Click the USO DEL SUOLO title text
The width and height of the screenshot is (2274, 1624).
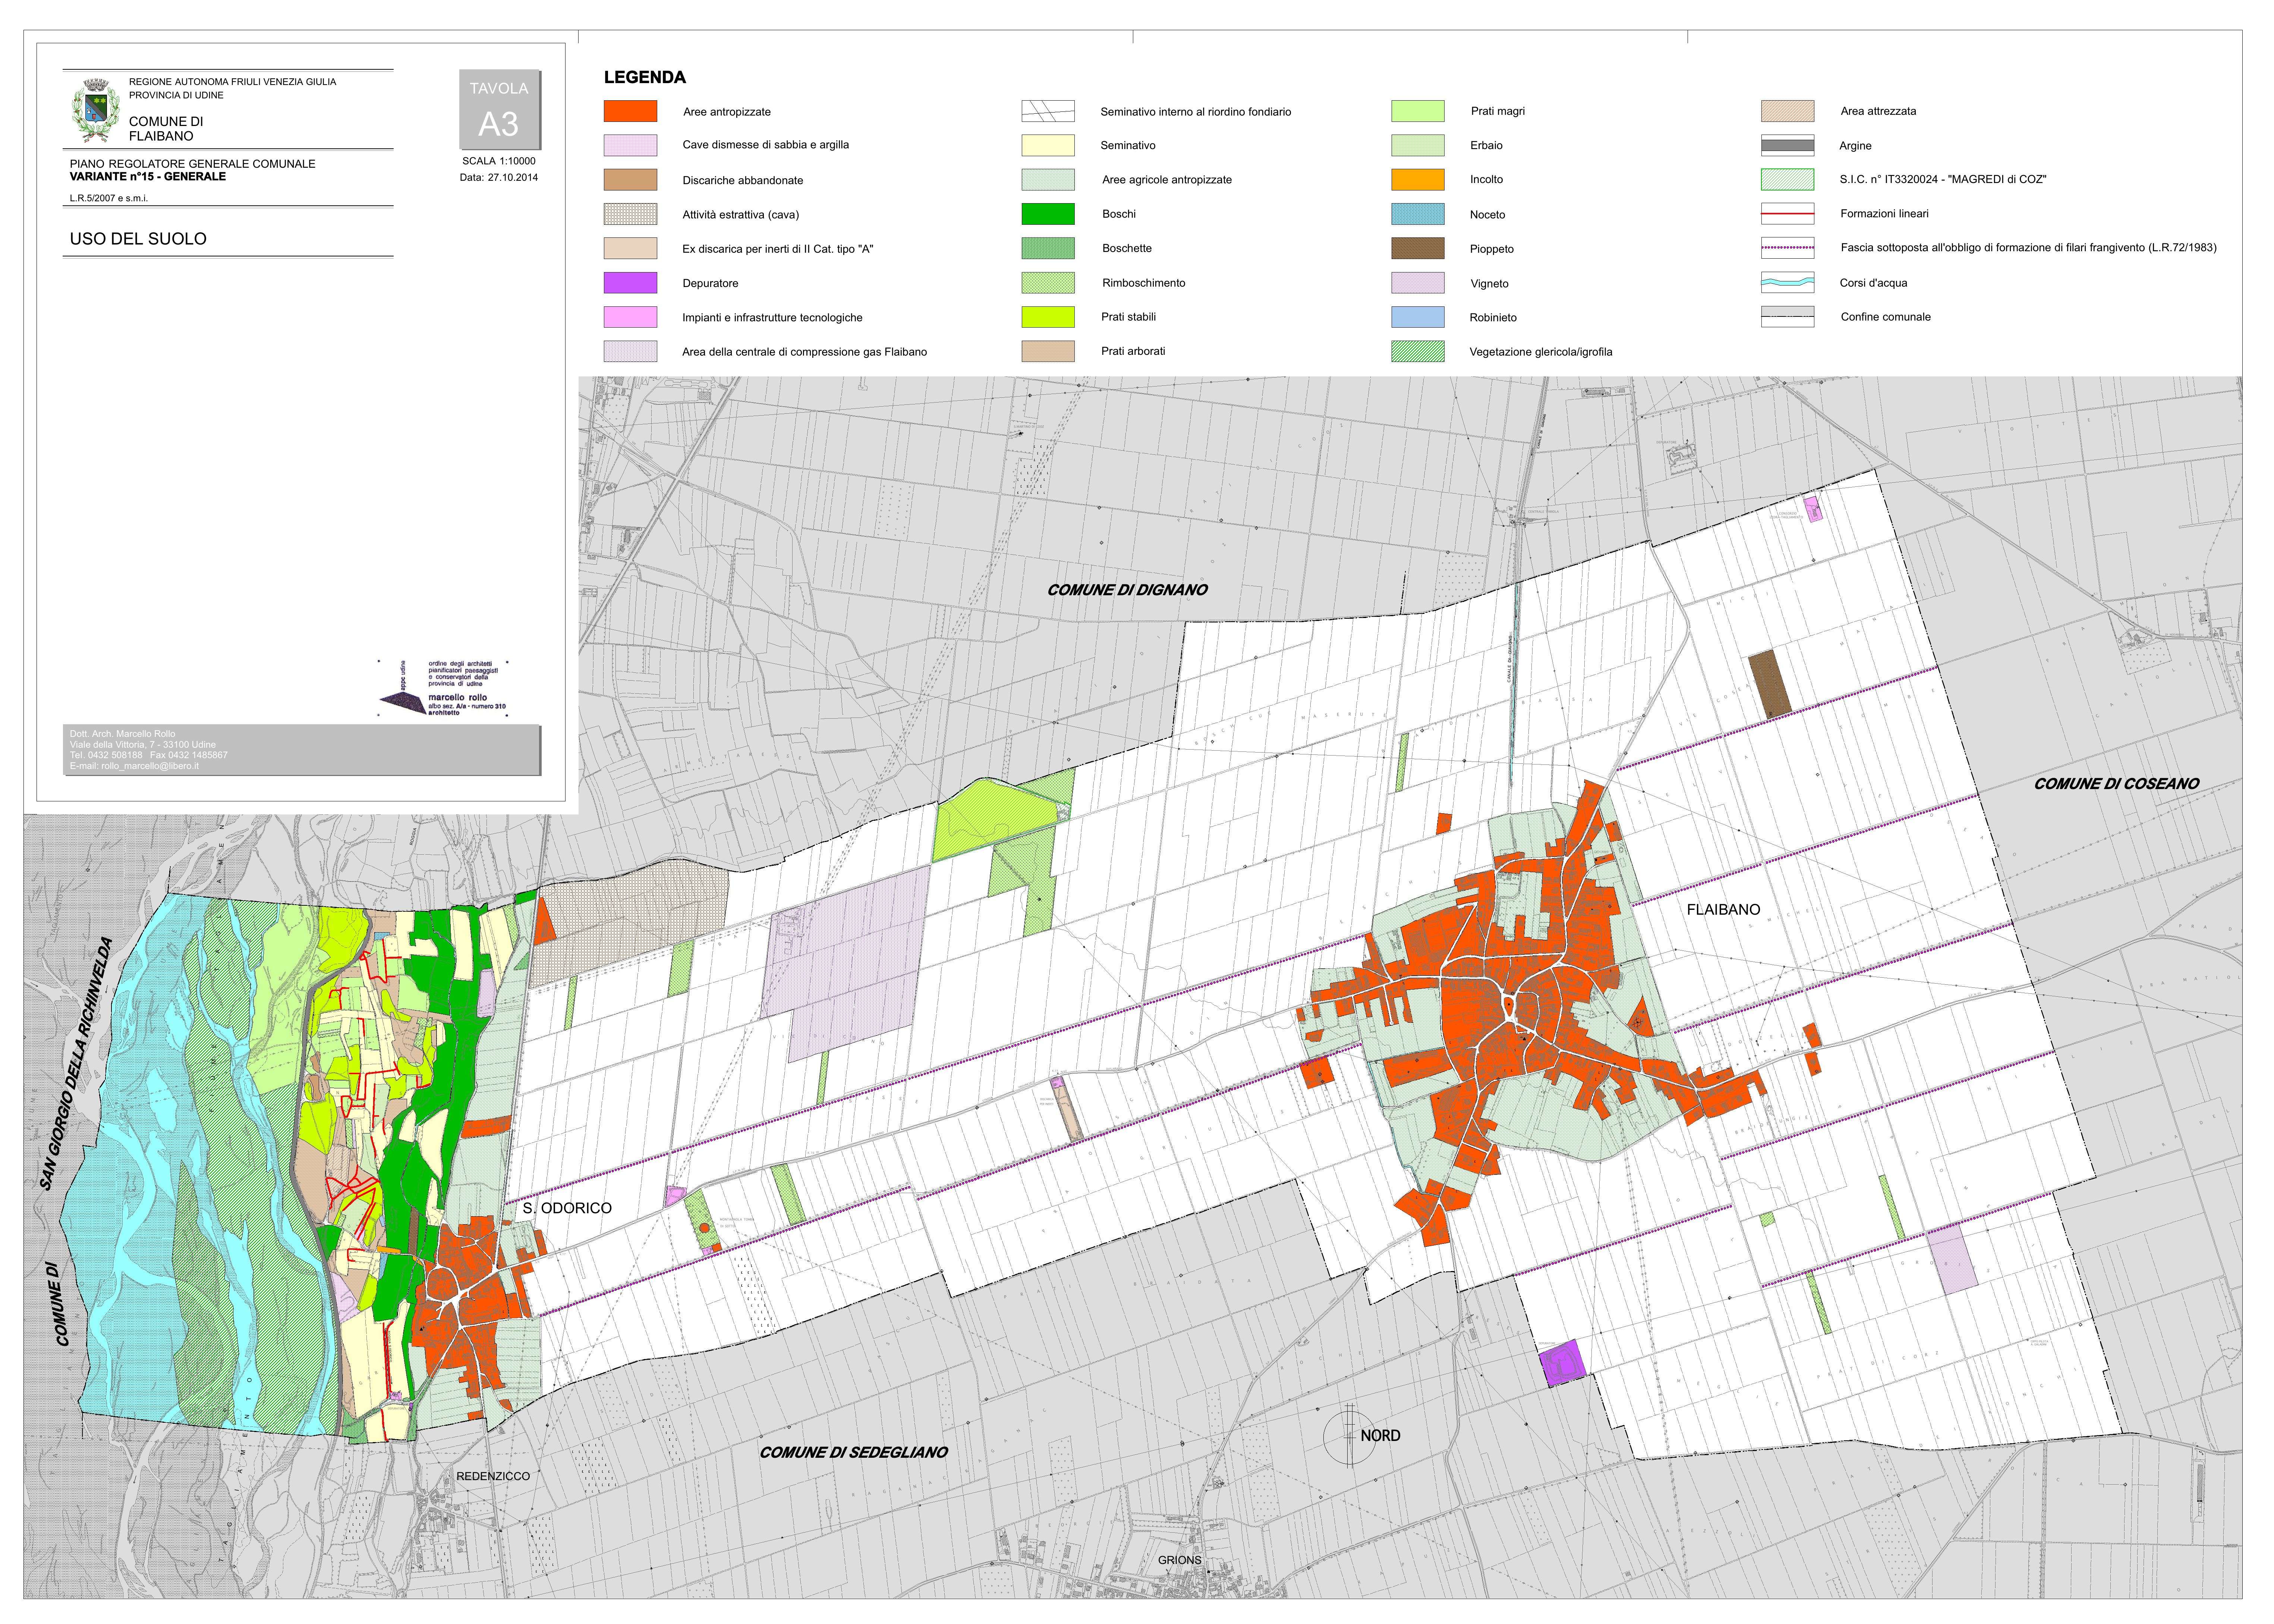(138, 239)
